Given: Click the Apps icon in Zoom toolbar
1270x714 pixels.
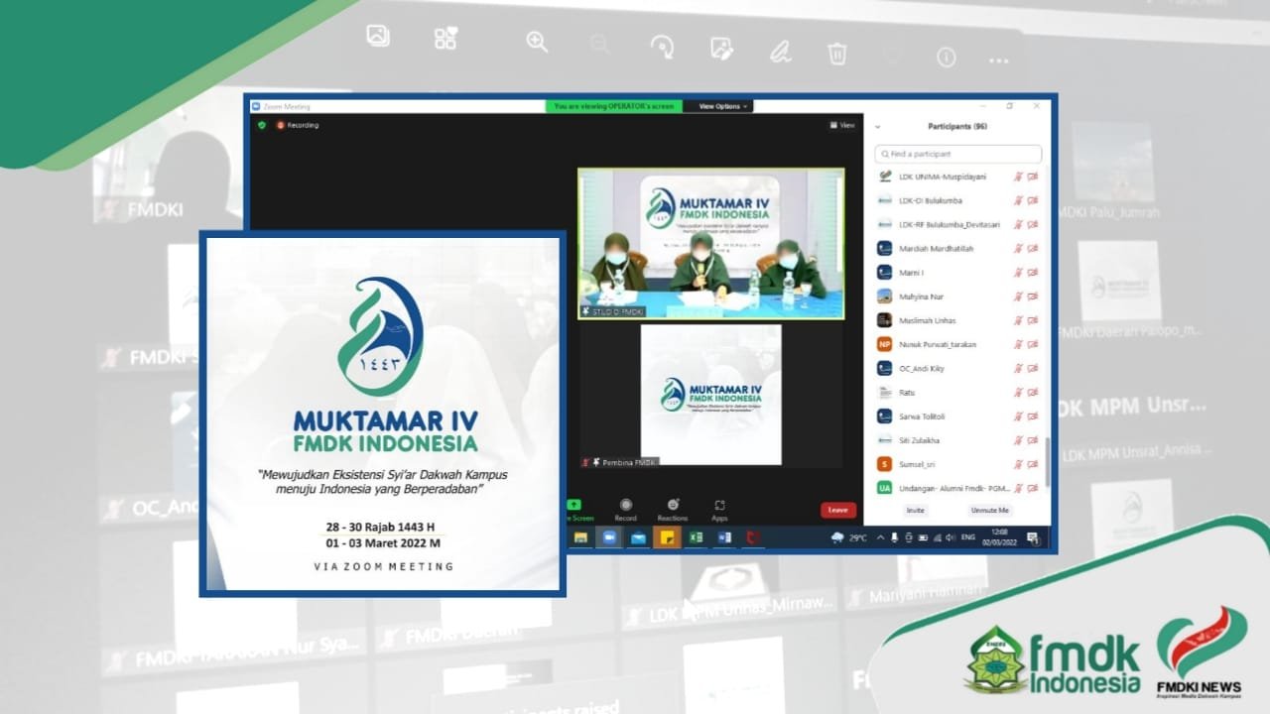Looking at the screenshot, I should click(x=719, y=509).
